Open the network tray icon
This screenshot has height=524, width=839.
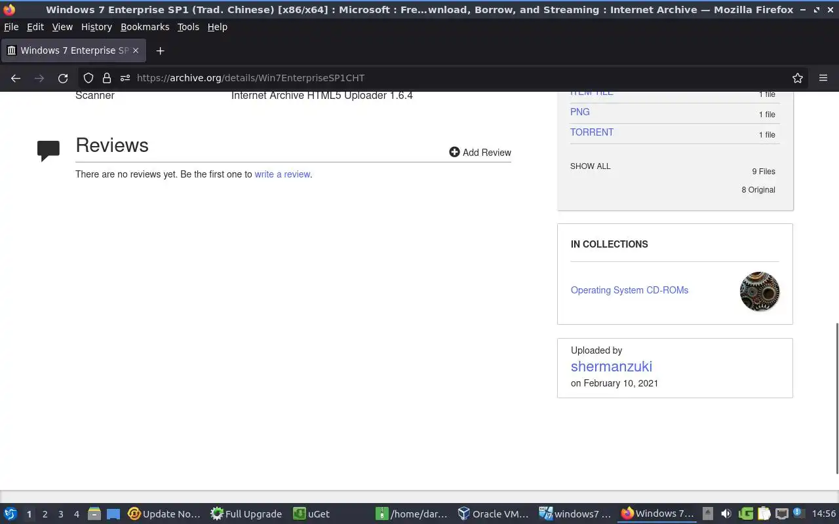pos(781,514)
